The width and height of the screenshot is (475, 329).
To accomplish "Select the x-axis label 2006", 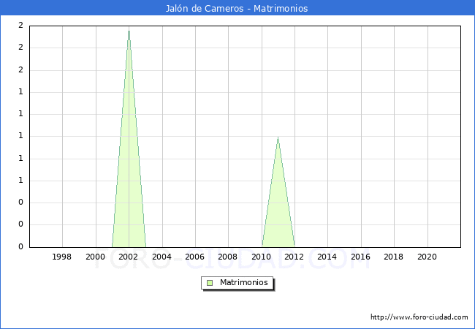I will (x=195, y=257).
